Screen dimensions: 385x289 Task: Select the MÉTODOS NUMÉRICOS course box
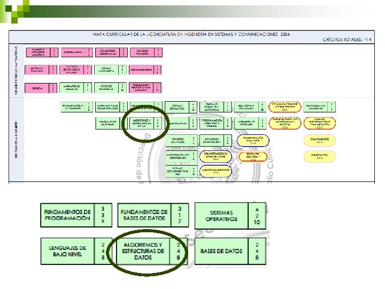pyautogui.click(x=111, y=88)
